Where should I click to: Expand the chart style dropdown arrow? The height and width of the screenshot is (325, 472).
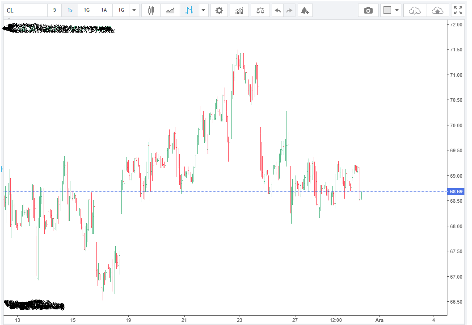(x=203, y=10)
